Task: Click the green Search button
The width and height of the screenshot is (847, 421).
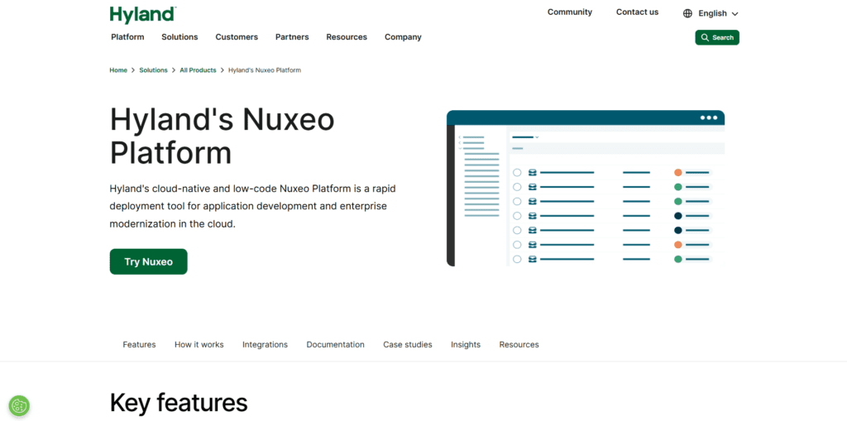Action: click(717, 37)
